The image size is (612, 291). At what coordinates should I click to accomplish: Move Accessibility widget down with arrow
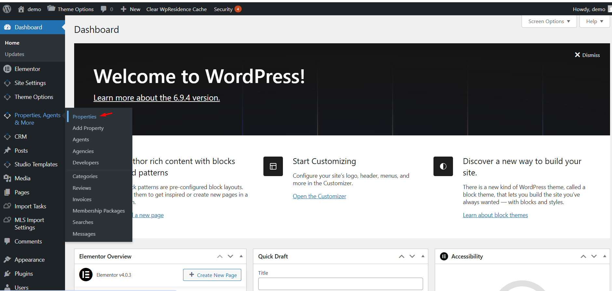[x=594, y=256]
